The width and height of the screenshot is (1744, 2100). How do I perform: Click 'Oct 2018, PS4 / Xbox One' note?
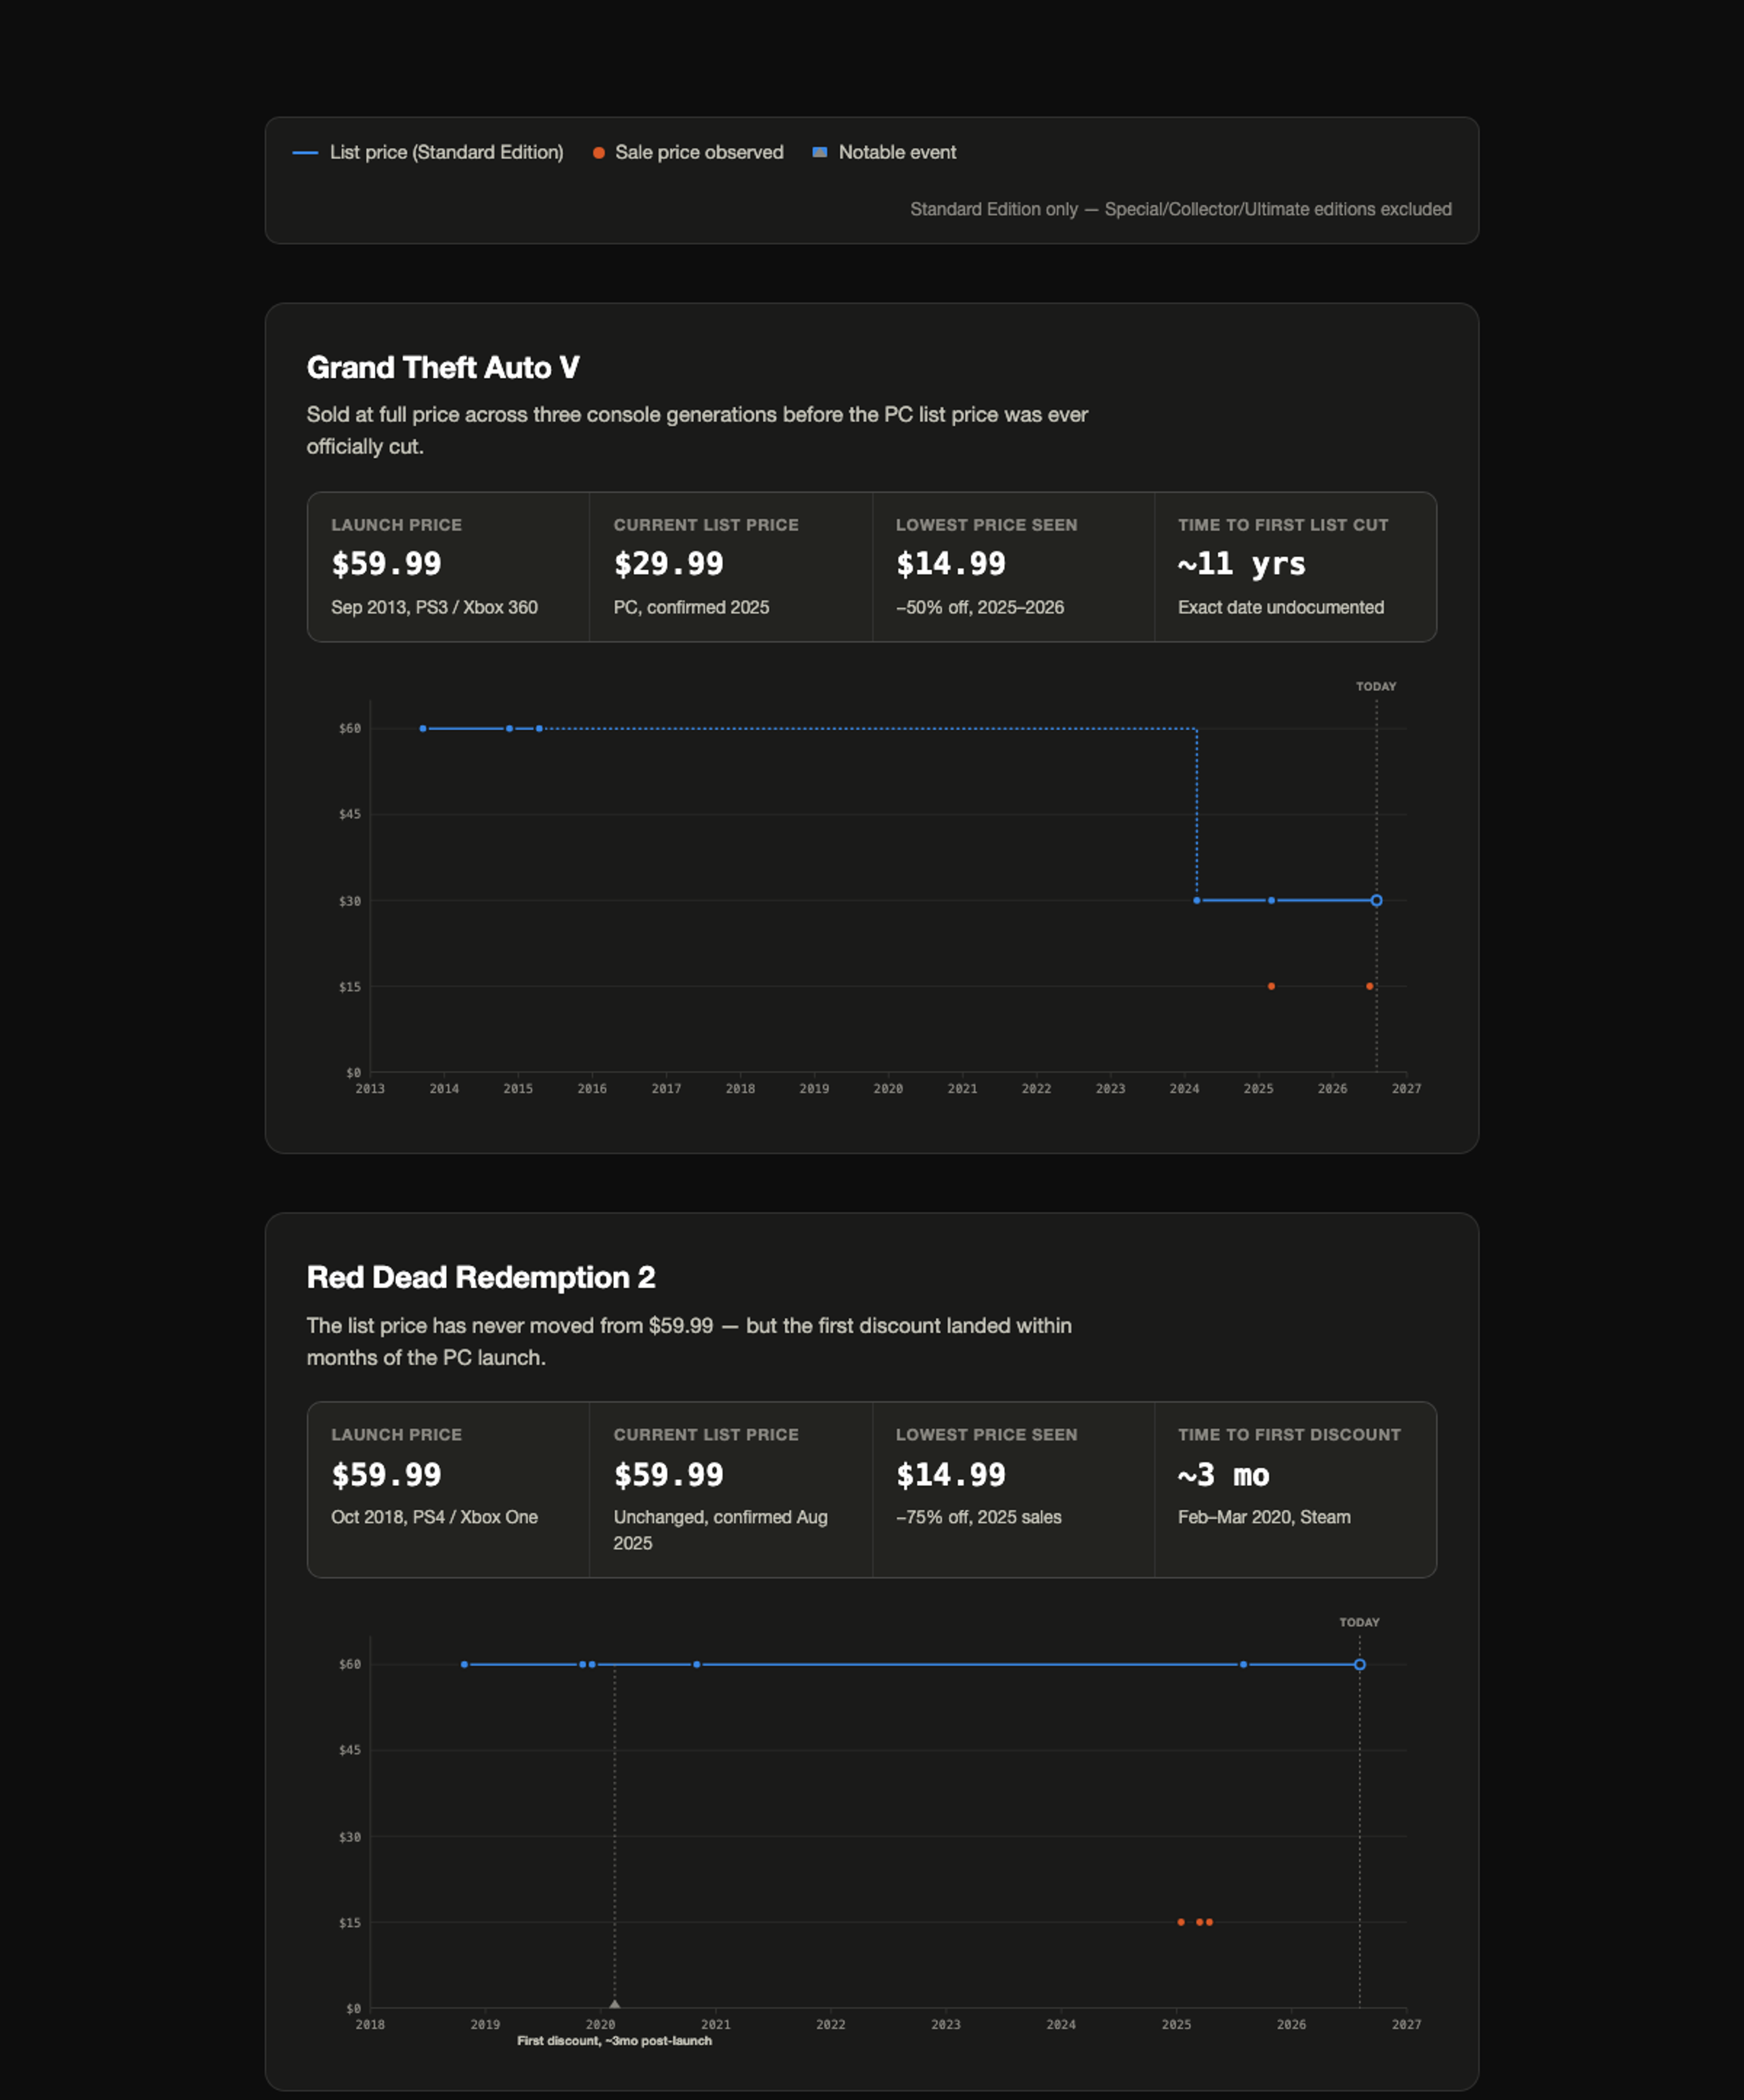coord(434,1517)
